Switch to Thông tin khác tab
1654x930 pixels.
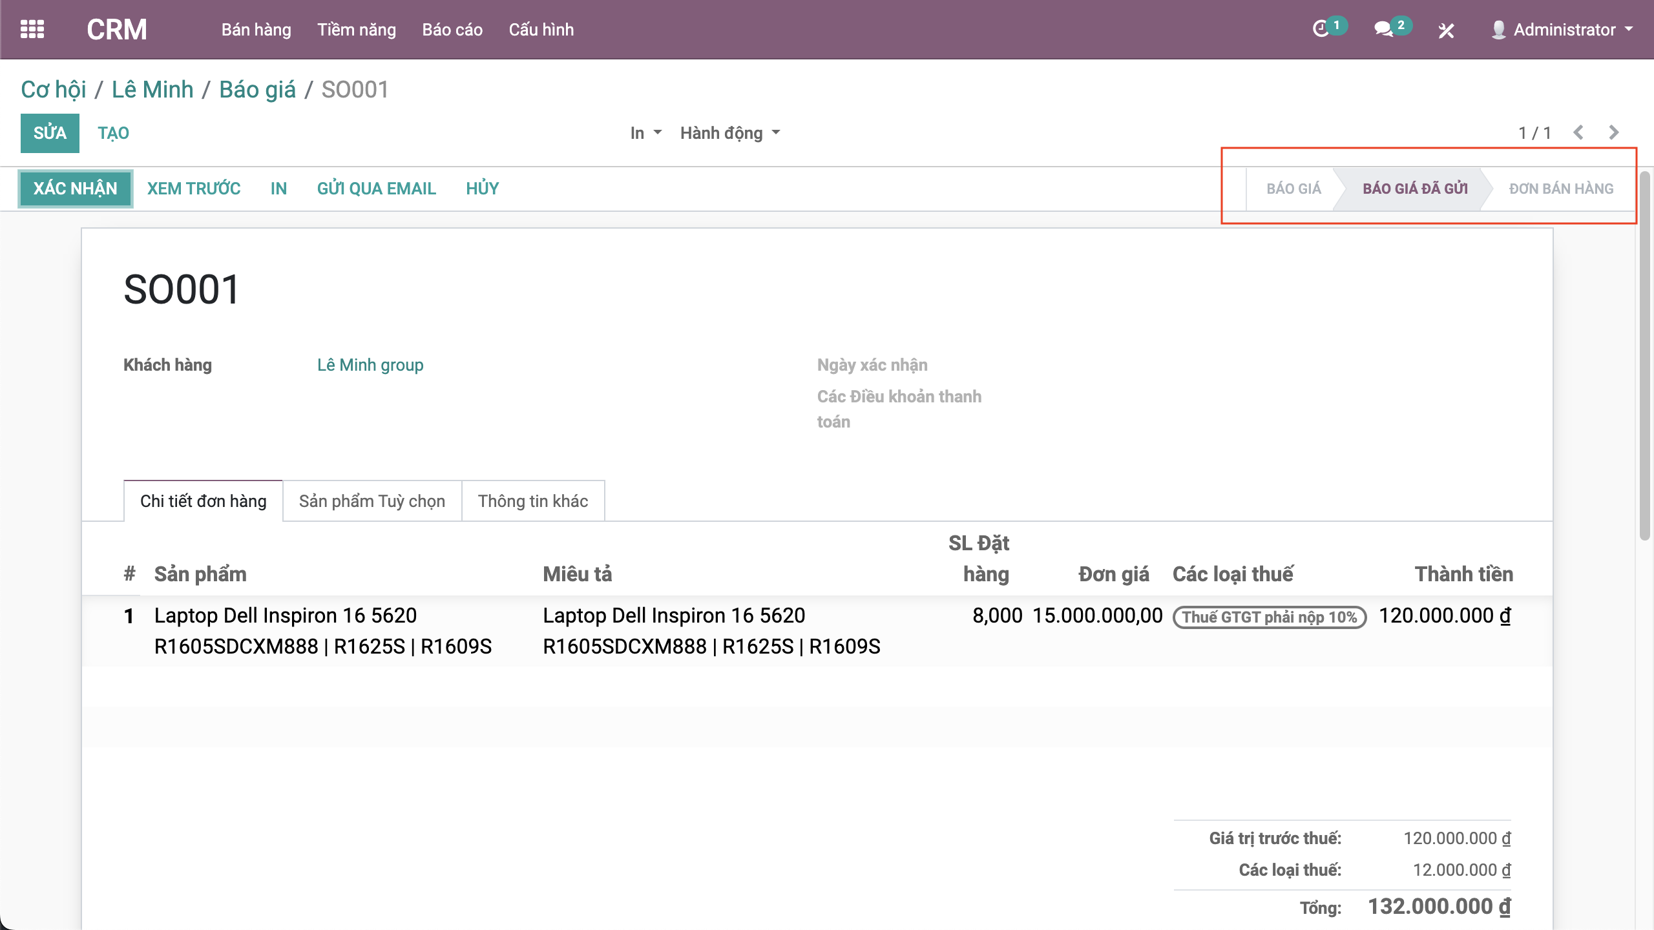pyautogui.click(x=532, y=501)
